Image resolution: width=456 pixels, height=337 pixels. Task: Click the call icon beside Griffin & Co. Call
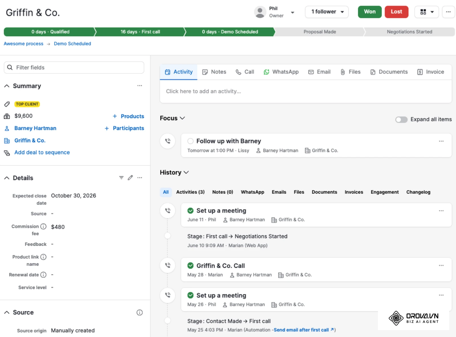(168, 265)
